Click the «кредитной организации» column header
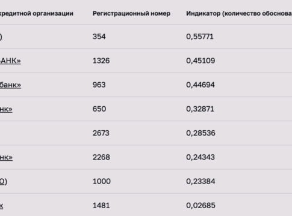 click(x=37, y=13)
